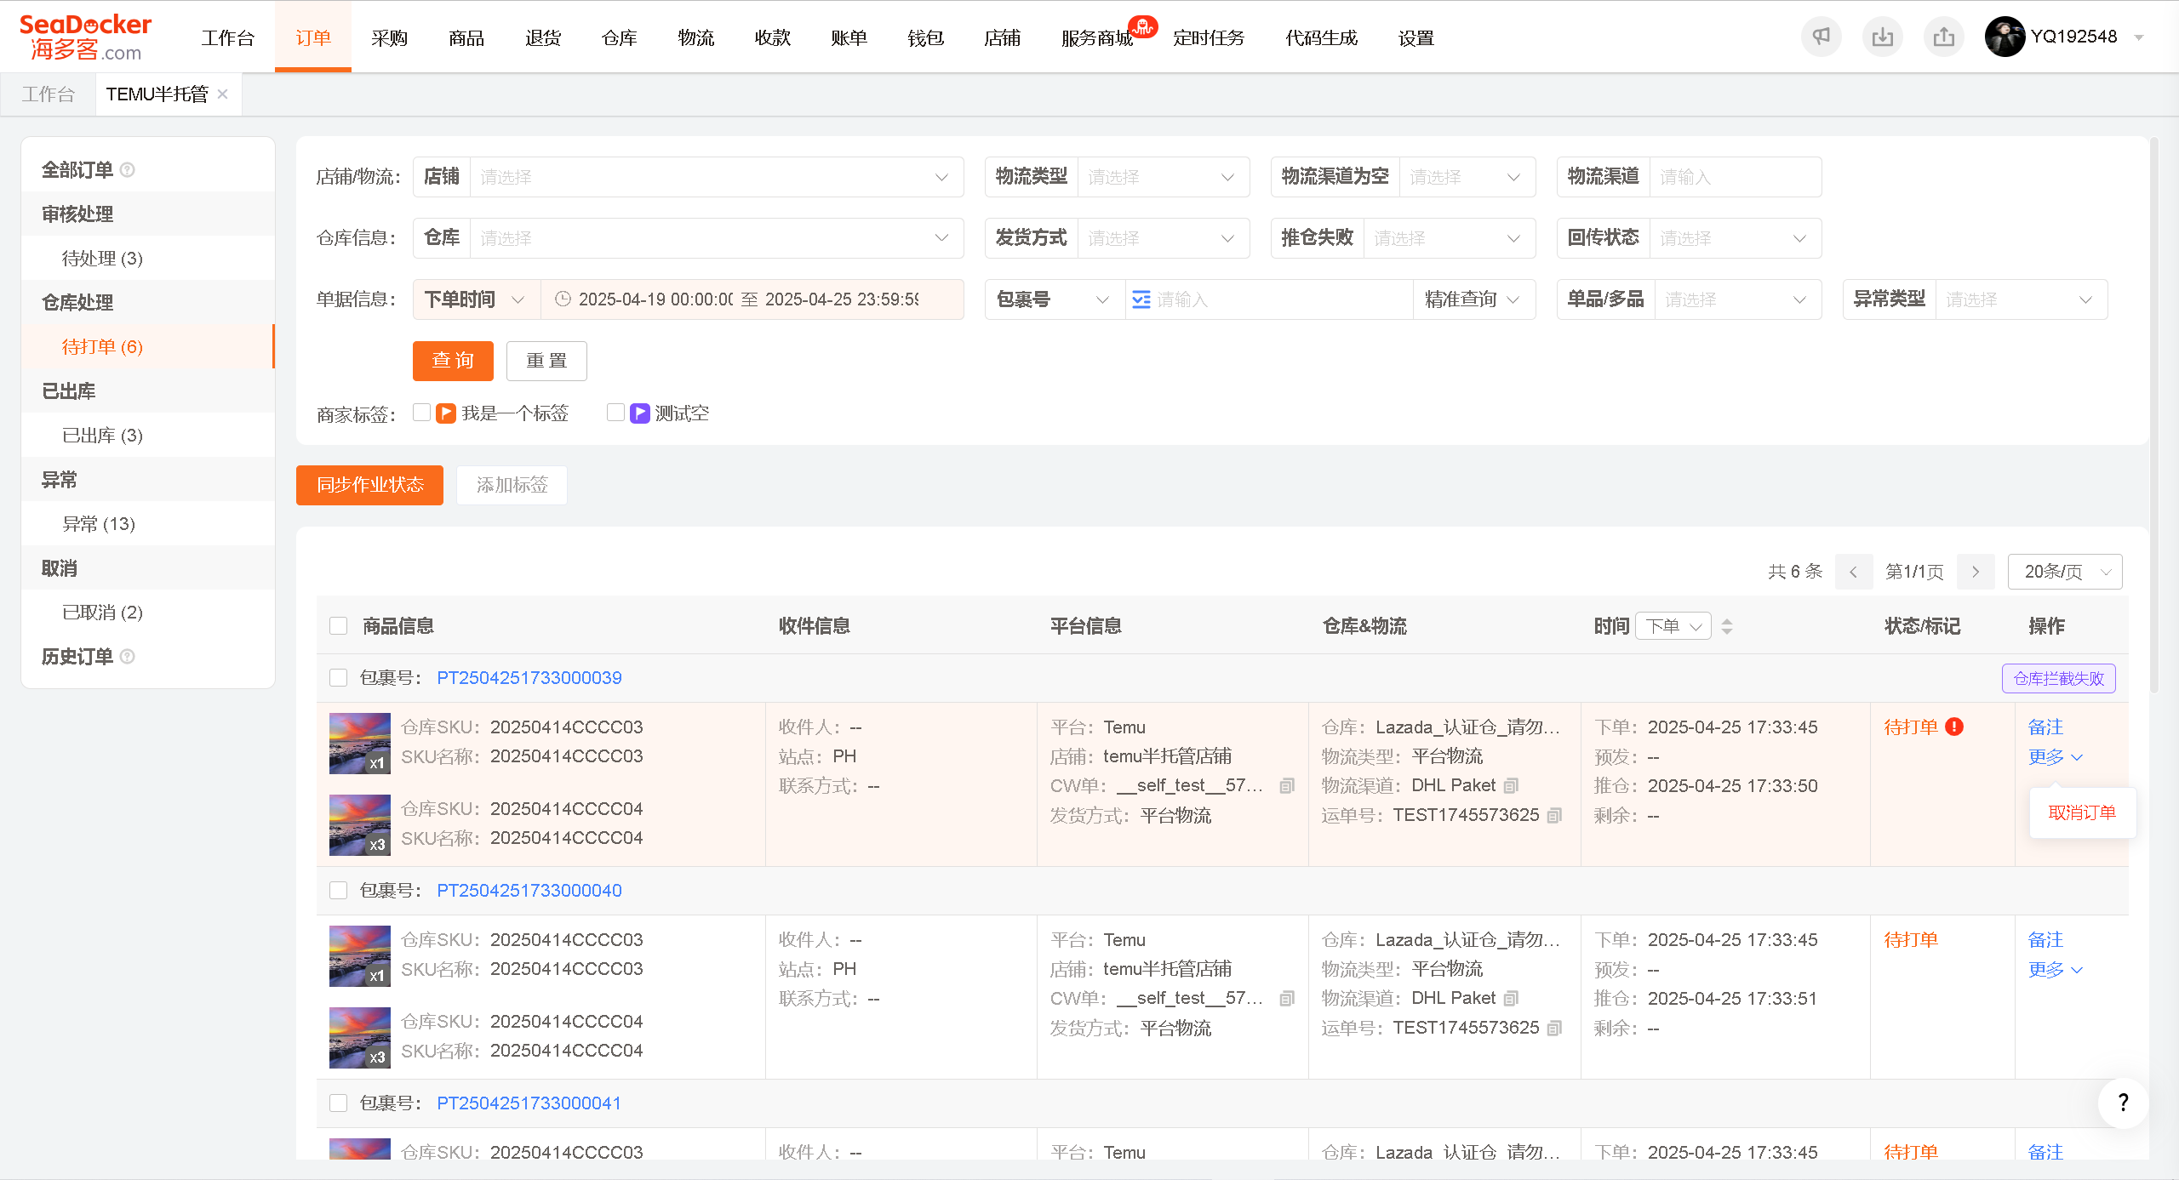Copy tracking number TEST1745573625 in first order
This screenshot has height=1180, width=2179.
(x=1554, y=815)
